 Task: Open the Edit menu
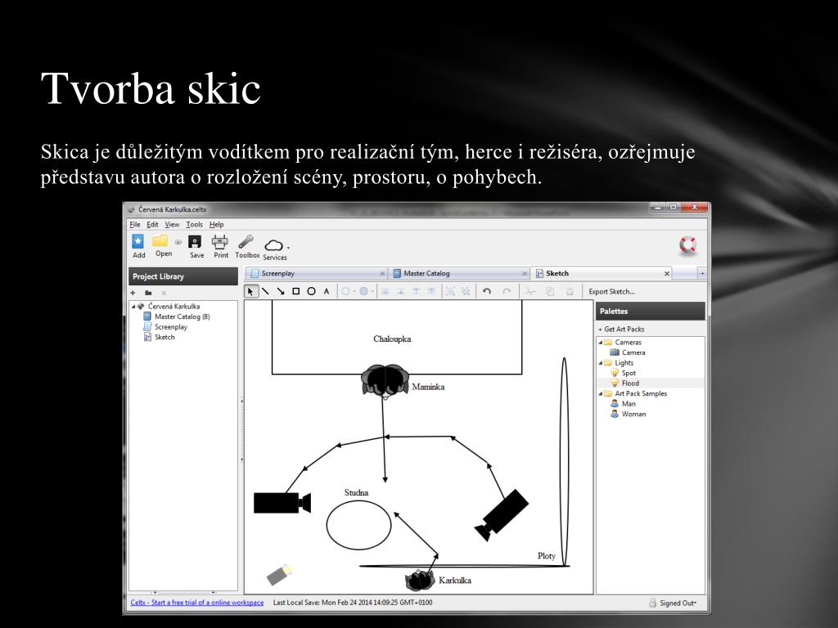152,225
